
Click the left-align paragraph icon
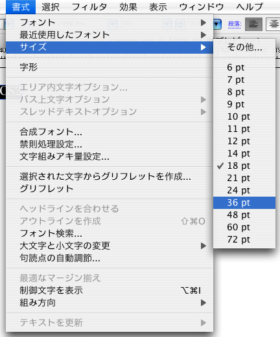coord(253,24)
